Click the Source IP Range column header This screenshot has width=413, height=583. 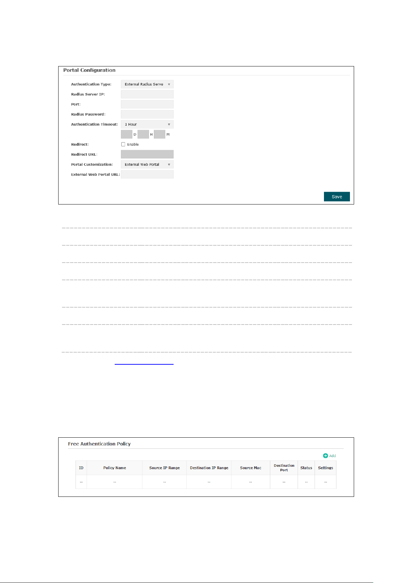tap(164, 468)
